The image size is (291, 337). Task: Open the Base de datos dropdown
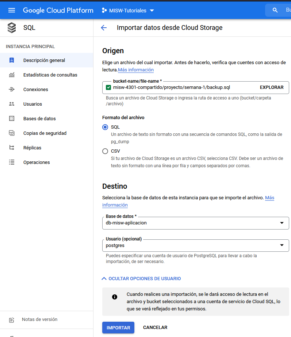[196, 223]
